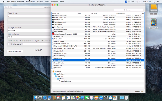
Task: Open the Help menu
Action: 62,2
